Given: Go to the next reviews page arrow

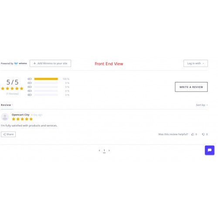Looking at the screenshot, I should click(x=109, y=150).
